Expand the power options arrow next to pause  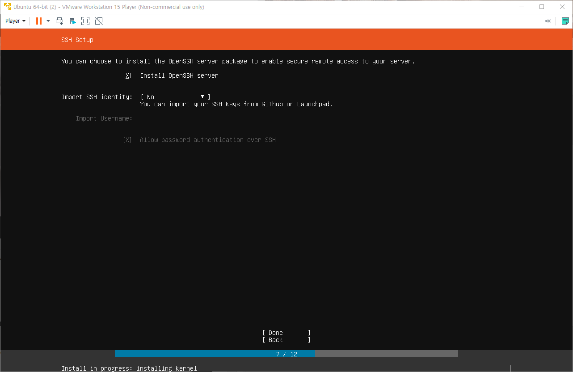(48, 21)
